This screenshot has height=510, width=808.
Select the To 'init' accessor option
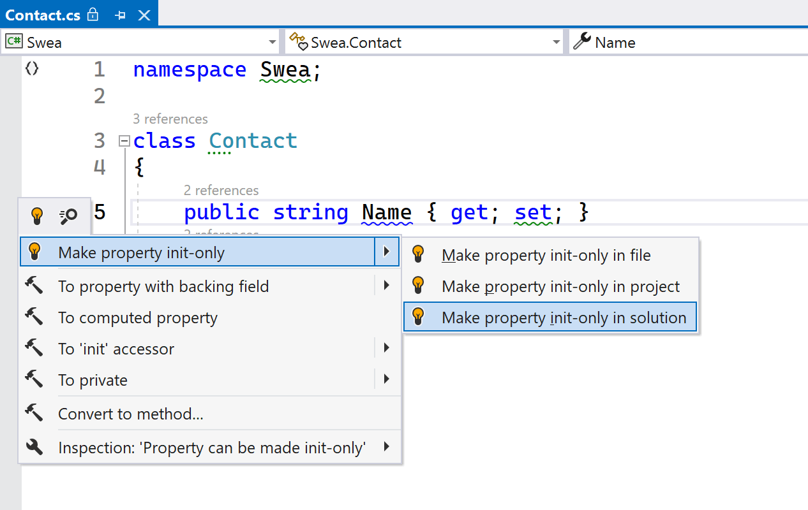coord(116,348)
